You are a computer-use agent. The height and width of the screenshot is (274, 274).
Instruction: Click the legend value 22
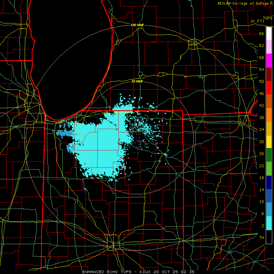point(262,166)
